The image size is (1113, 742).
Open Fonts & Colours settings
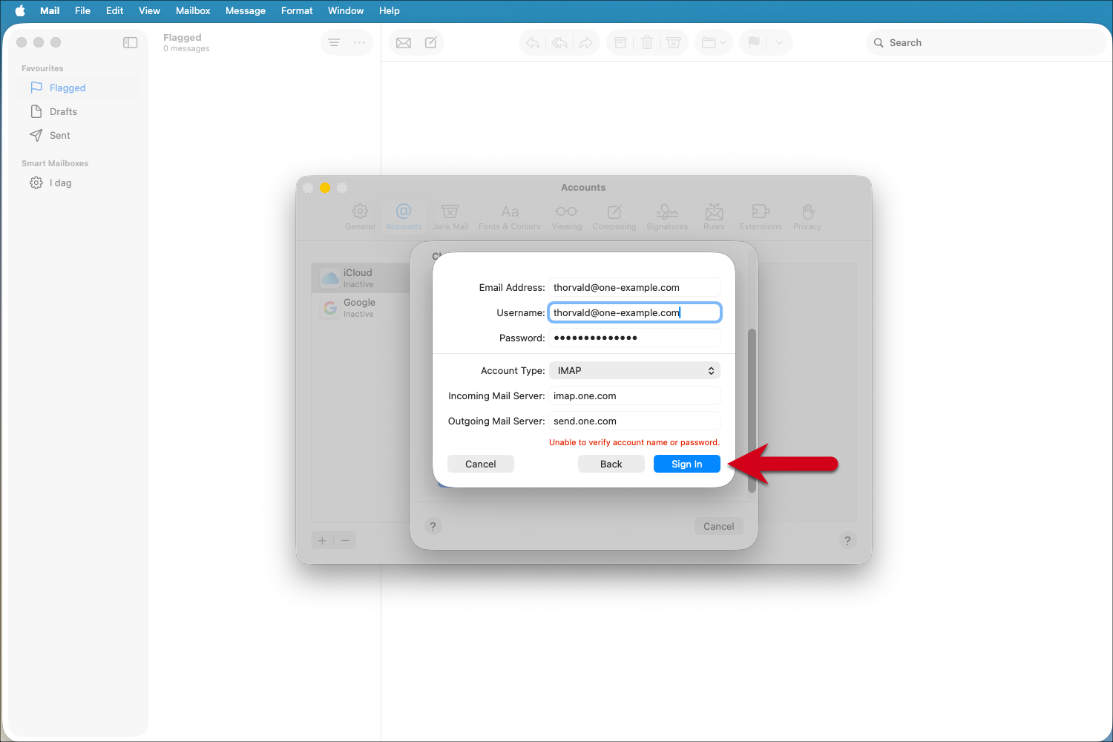point(509,217)
